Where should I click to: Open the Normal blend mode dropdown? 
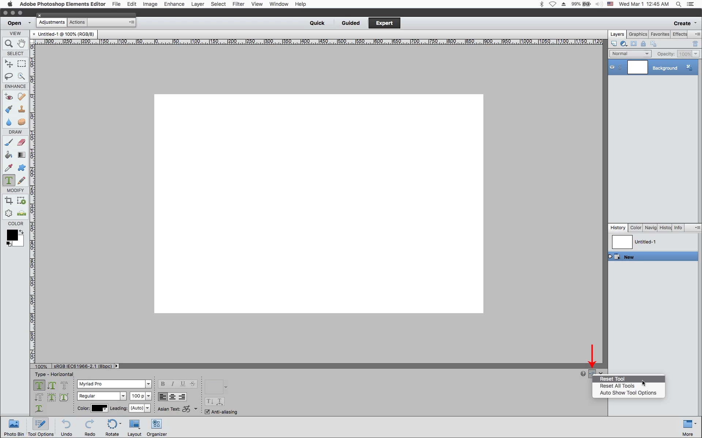630,54
